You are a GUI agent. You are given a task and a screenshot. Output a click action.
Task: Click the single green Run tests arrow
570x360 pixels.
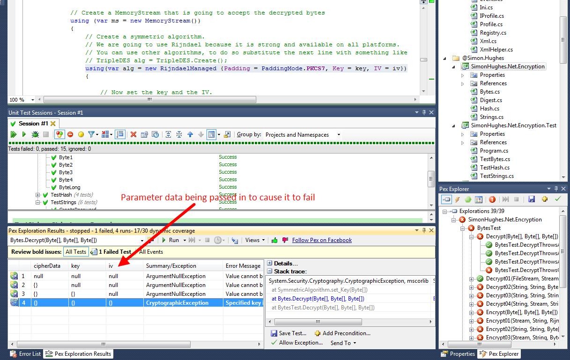tap(24, 134)
